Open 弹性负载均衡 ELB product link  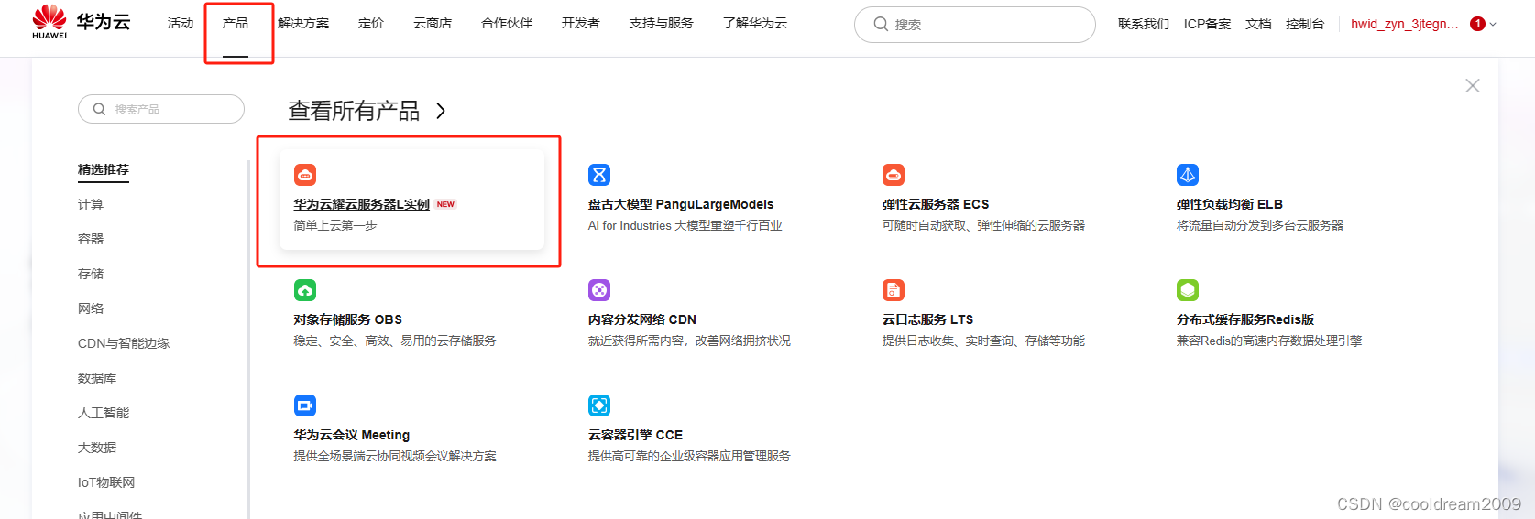[x=1230, y=204]
